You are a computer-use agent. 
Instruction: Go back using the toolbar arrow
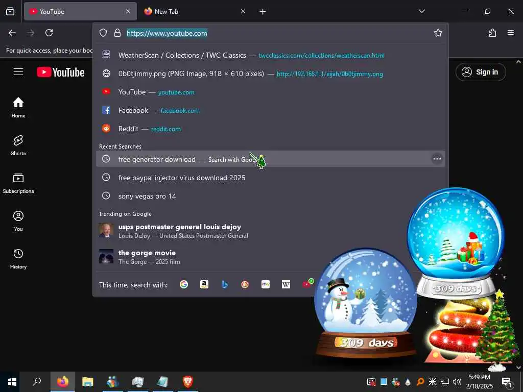pos(12,33)
